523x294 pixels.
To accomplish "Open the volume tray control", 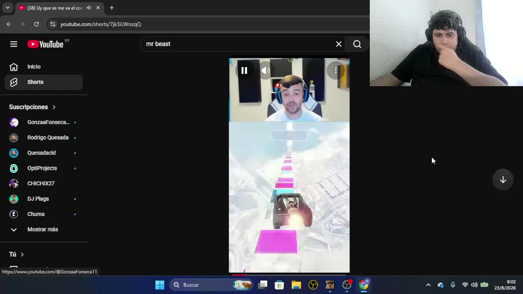I will coord(474,285).
